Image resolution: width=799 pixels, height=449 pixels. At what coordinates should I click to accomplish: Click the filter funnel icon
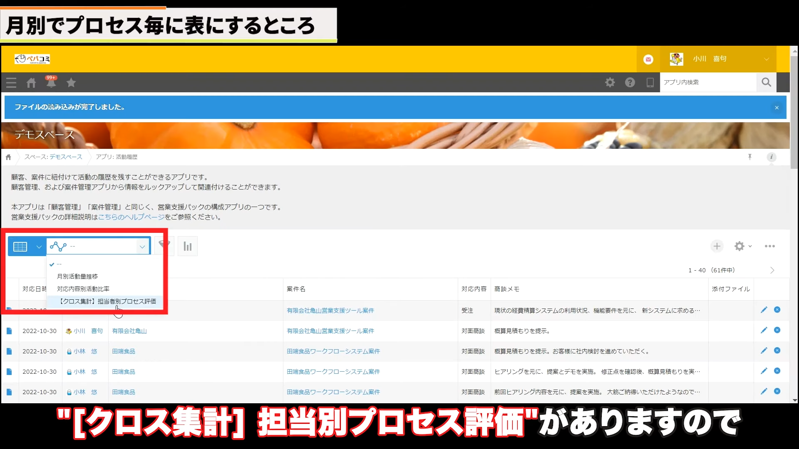(164, 246)
